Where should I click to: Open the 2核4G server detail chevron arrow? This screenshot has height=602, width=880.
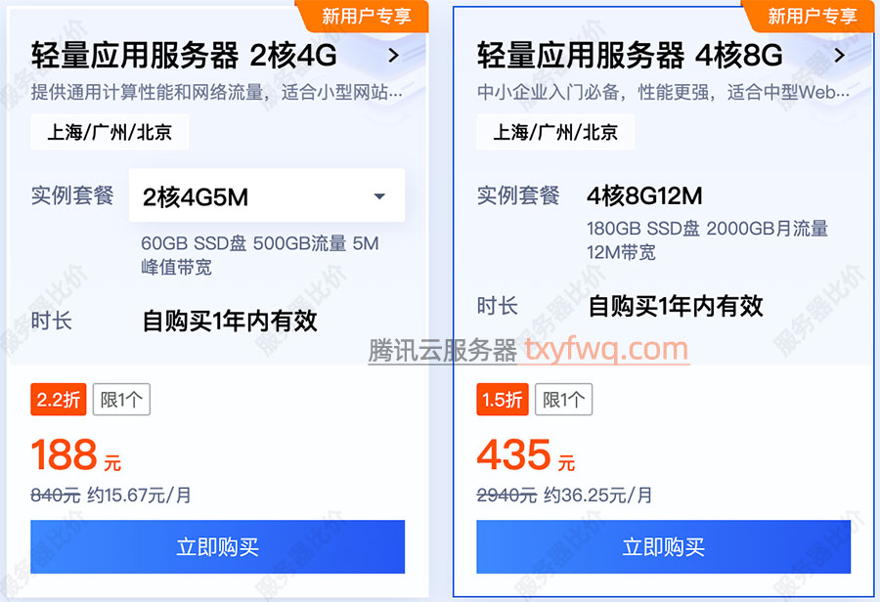394,56
